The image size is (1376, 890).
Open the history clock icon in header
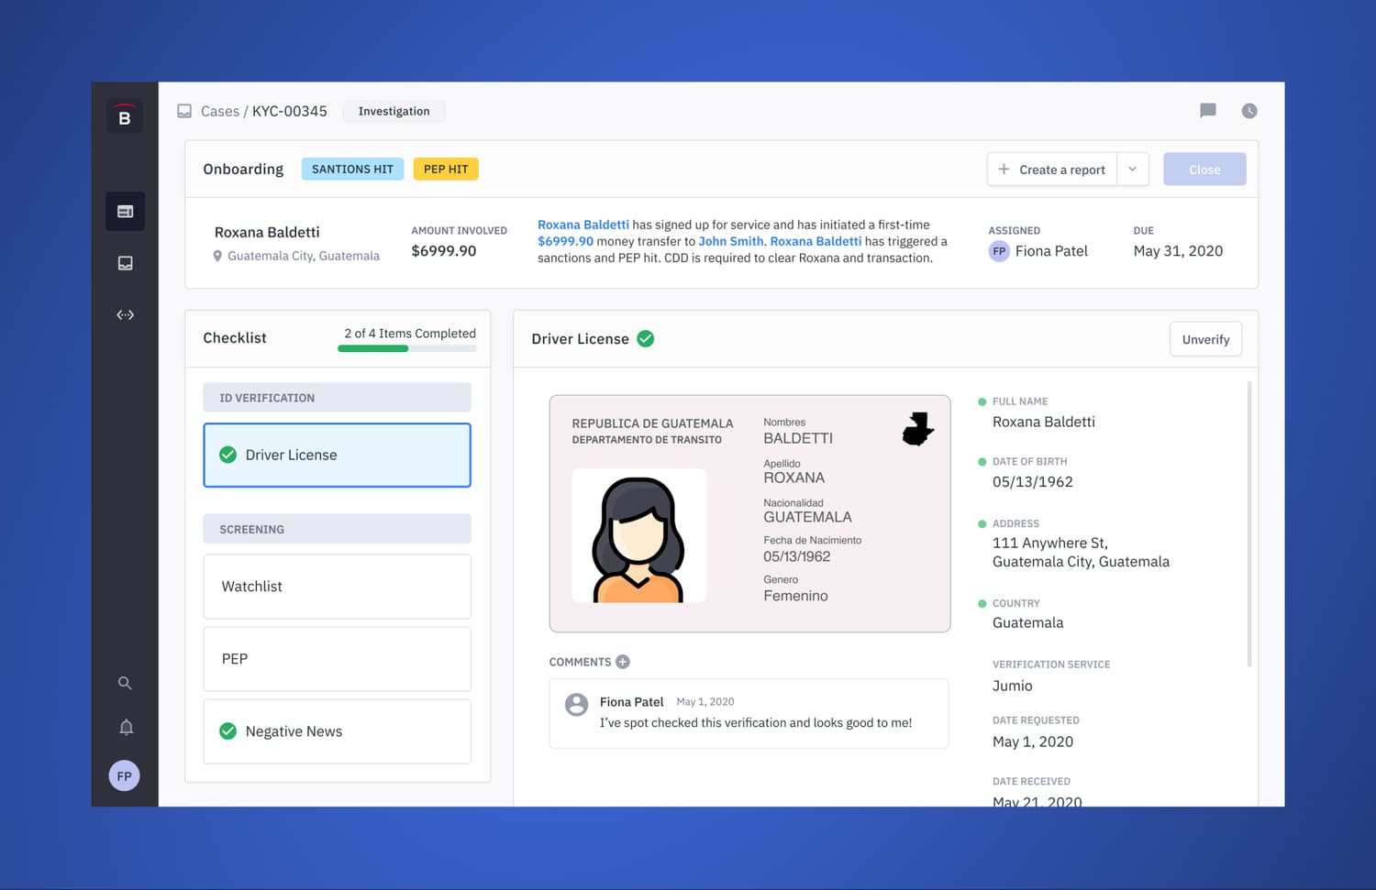point(1249,111)
